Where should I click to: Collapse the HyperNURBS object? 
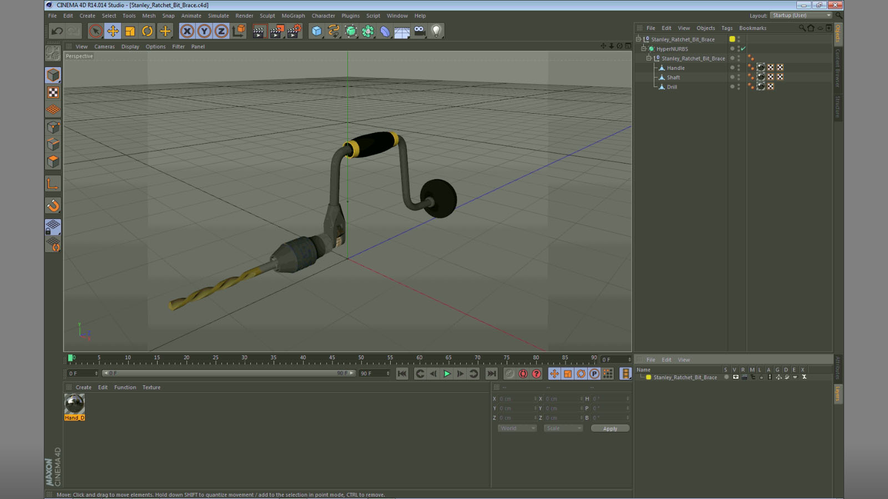644,49
